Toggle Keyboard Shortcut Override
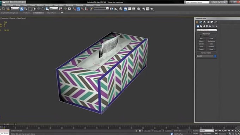The height and width of the screenshot is (135, 240). tap(69, 9)
